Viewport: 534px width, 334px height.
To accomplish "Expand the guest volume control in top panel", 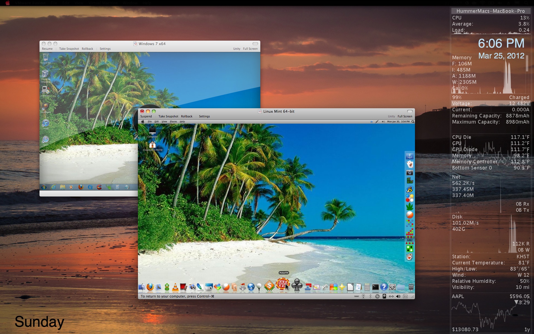I will pos(383,122).
